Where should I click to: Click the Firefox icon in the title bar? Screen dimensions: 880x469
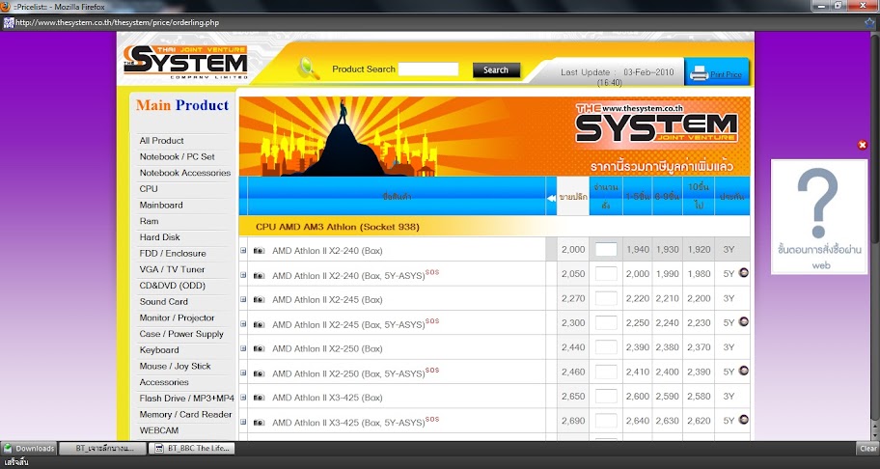(6, 6)
